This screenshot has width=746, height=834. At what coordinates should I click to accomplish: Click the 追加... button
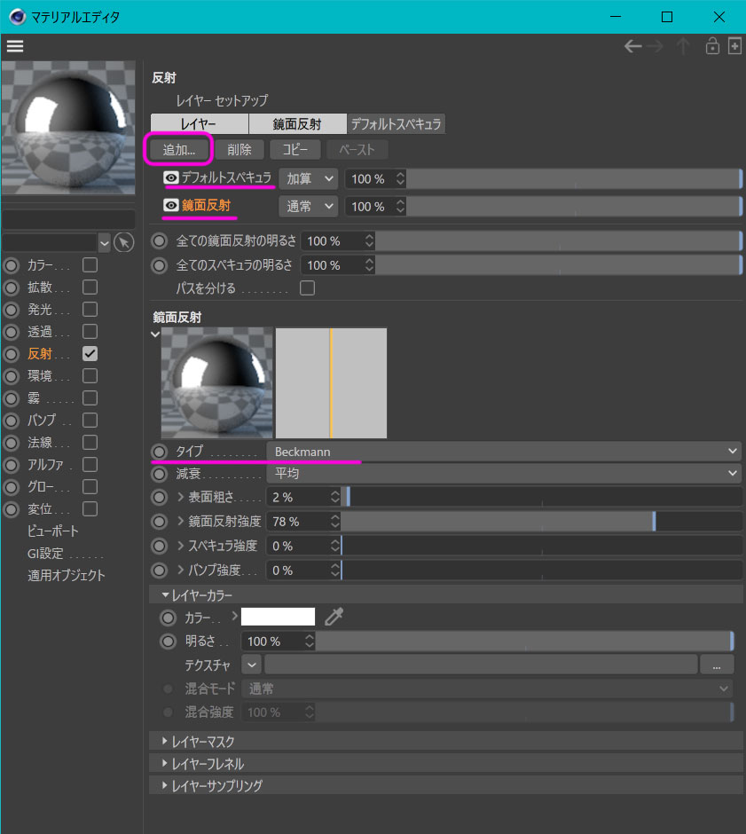178,149
